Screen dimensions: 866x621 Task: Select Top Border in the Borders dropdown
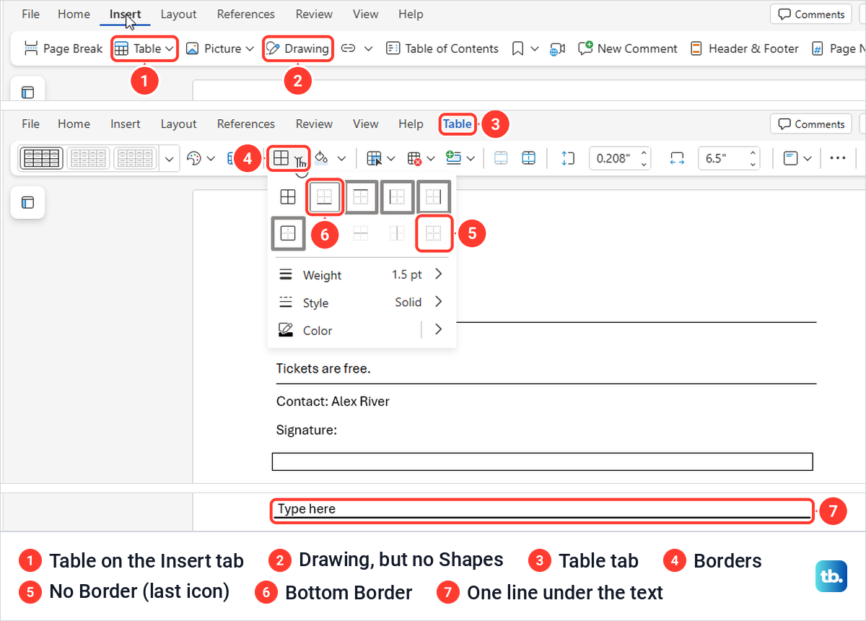pyautogui.click(x=361, y=197)
